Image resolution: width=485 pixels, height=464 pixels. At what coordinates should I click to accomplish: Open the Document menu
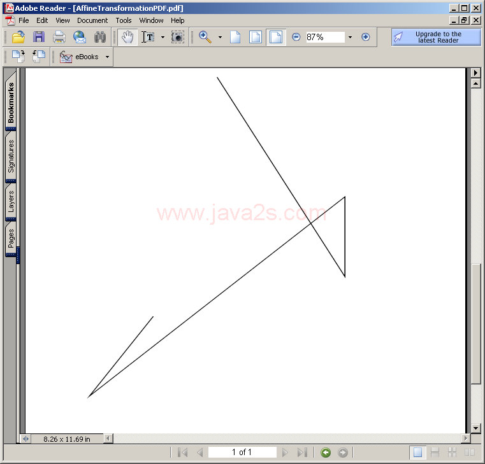point(92,20)
